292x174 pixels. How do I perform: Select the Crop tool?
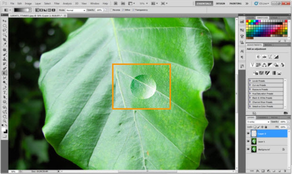point(5,40)
